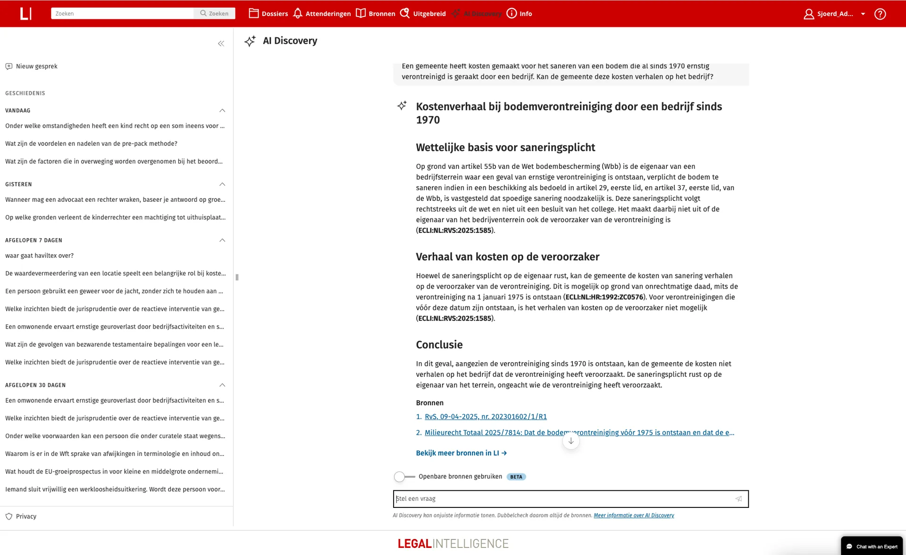Screen dimensions: 906x555
Task: Open the Info circle icon
Action: click(512, 13)
